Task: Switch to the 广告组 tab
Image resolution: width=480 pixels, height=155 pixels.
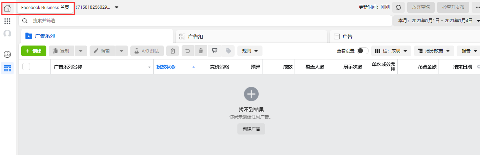Action: tap(251, 36)
